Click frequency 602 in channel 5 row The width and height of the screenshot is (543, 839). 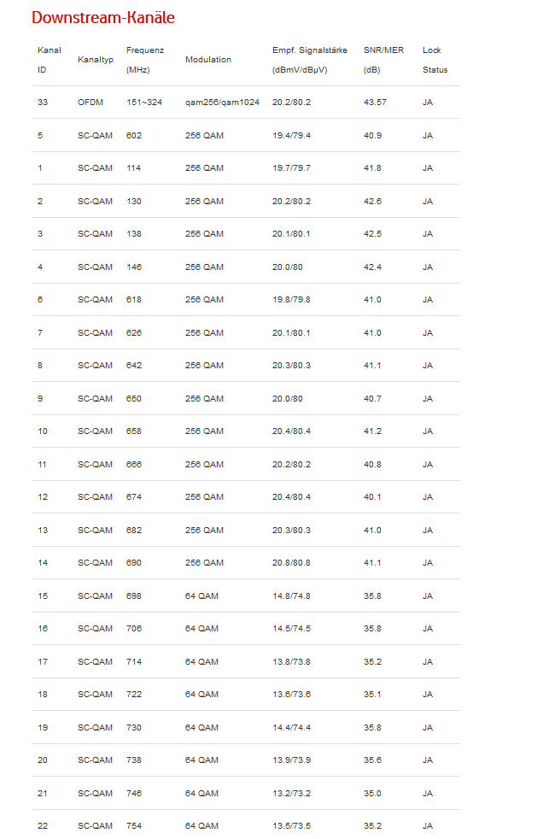point(134,135)
